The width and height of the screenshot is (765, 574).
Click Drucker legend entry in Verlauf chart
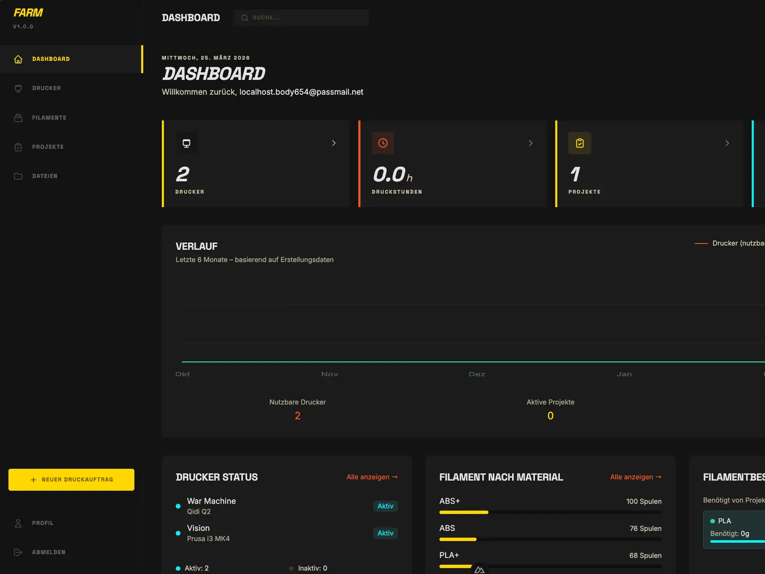(x=730, y=243)
